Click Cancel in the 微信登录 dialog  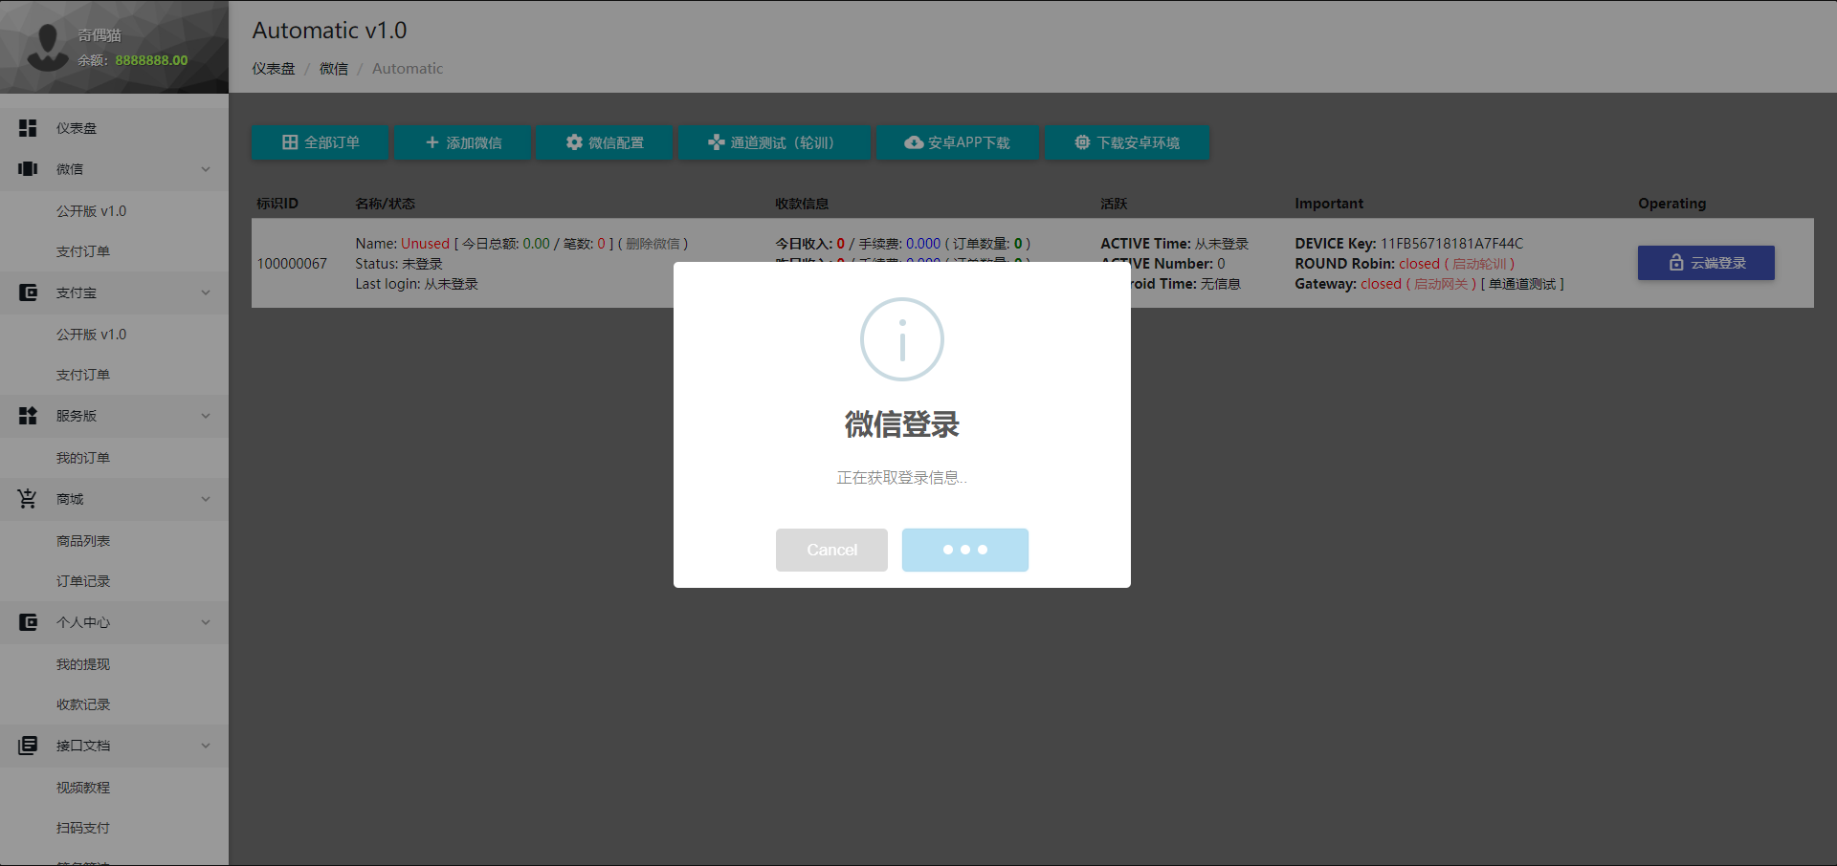coord(831,550)
